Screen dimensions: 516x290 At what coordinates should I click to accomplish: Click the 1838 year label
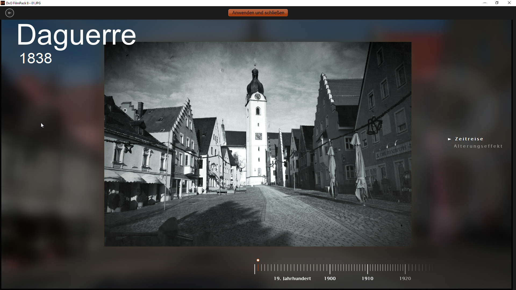coord(36,58)
